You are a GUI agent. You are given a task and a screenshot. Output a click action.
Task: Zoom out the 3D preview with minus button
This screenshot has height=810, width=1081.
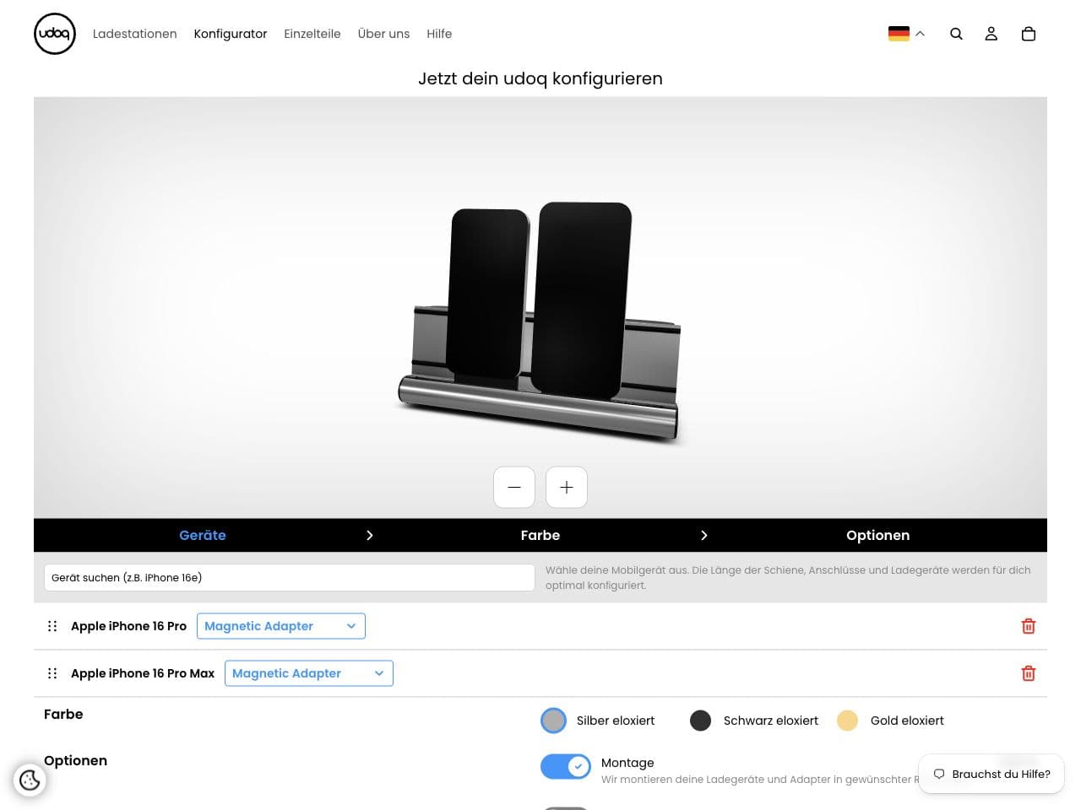point(514,488)
